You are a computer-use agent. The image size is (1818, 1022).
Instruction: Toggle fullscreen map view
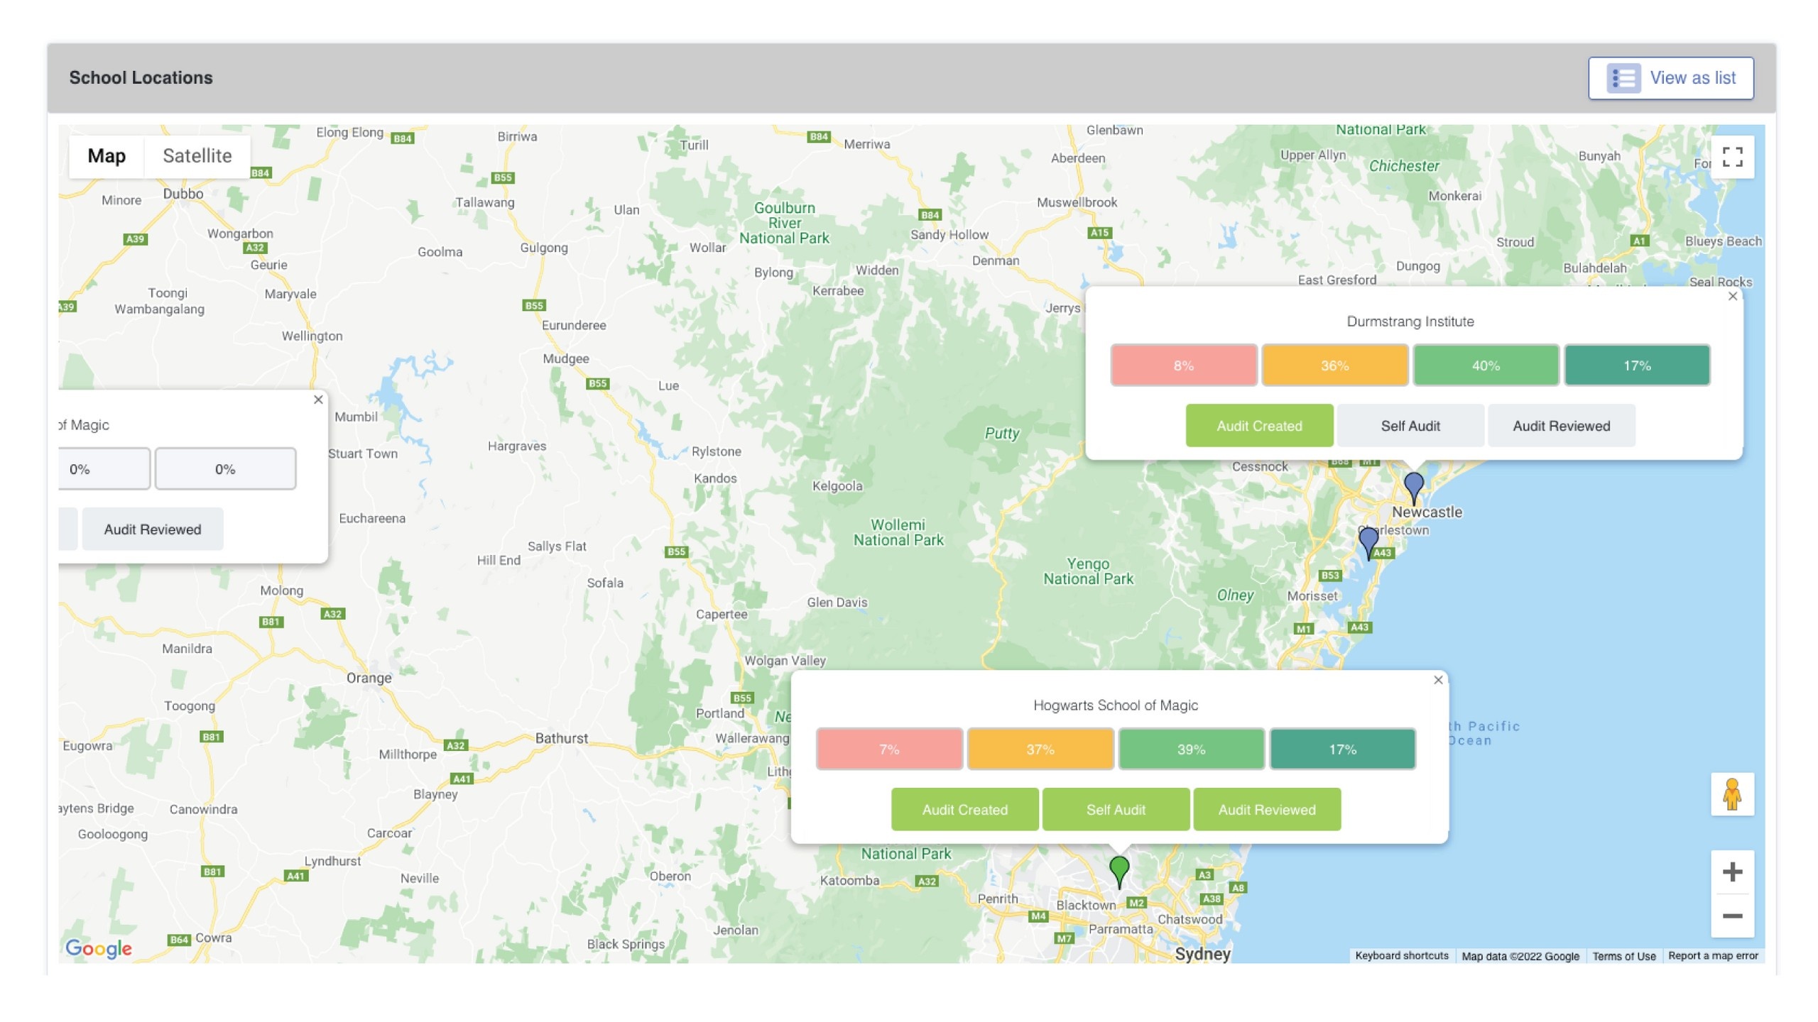pos(1731,157)
